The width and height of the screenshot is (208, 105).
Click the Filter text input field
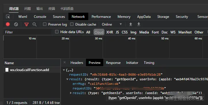[27, 32]
